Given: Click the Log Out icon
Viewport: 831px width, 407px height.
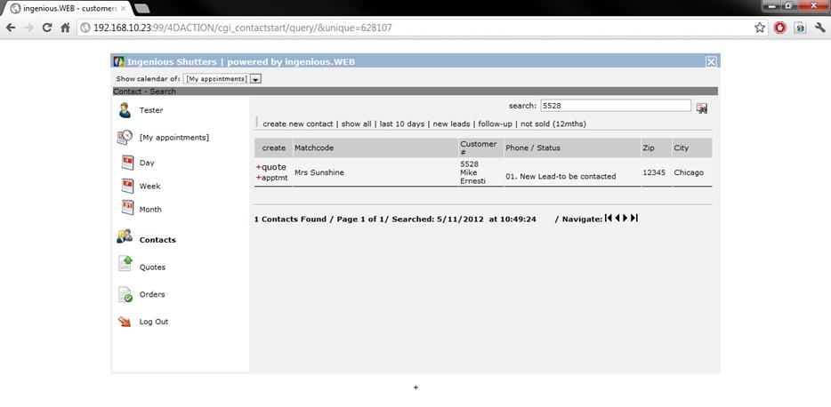Looking at the screenshot, I should coord(125,322).
